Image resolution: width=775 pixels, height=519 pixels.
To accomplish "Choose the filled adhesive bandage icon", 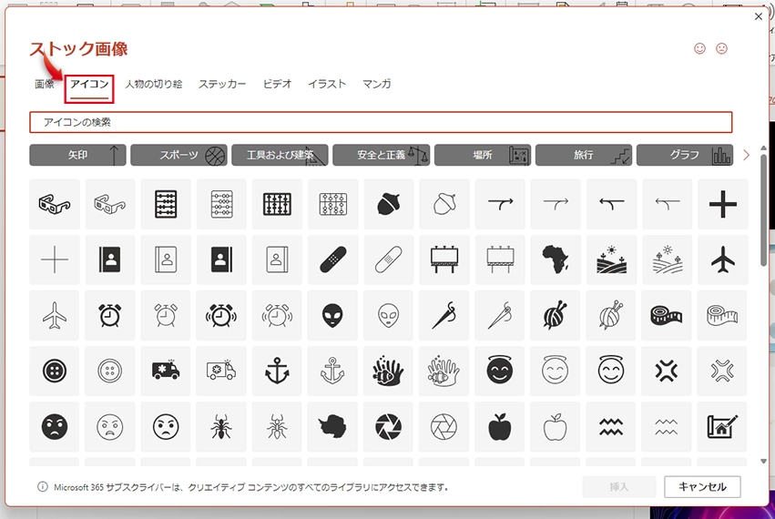I will (332, 259).
